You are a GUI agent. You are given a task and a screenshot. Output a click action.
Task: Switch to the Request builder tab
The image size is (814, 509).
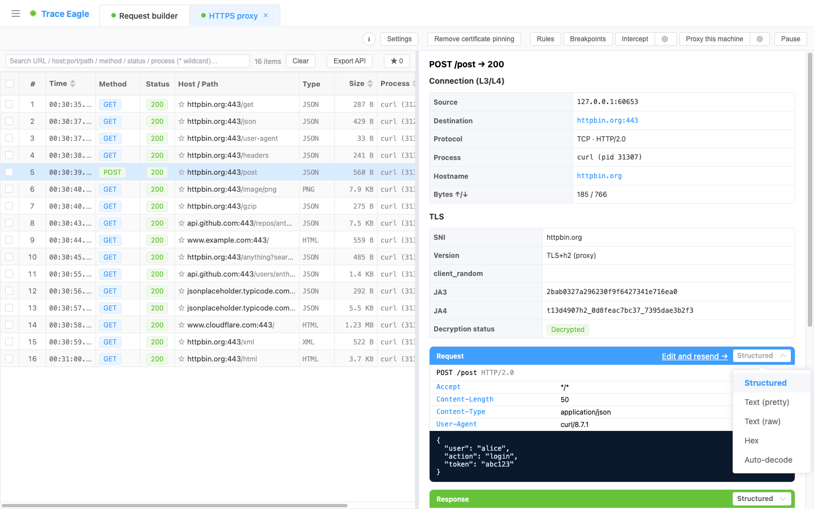pyautogui.click(x=145, y=16)
